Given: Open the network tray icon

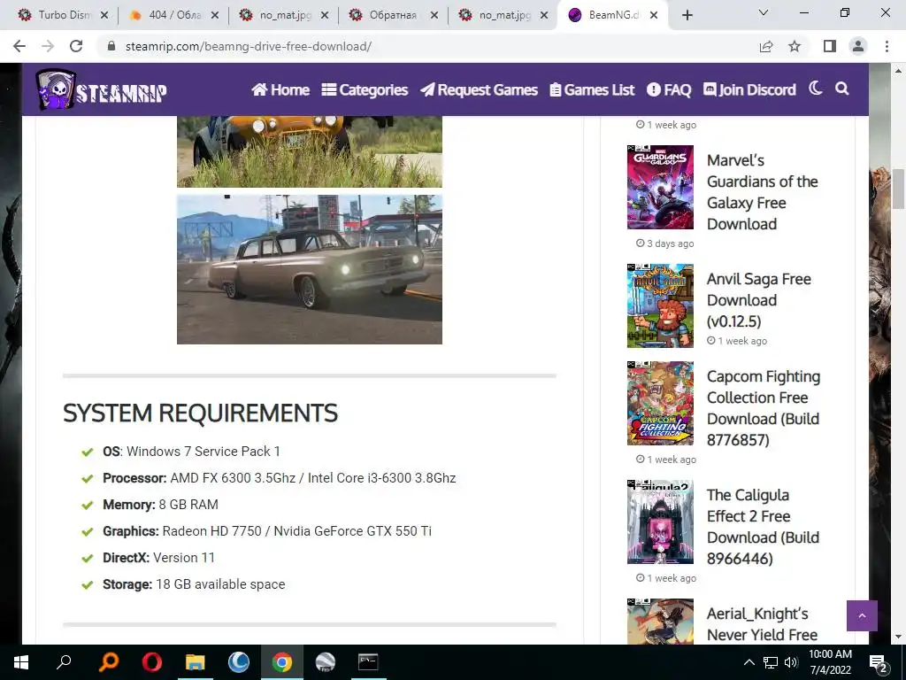Looking at the screenshot, I should coord(771,662).
